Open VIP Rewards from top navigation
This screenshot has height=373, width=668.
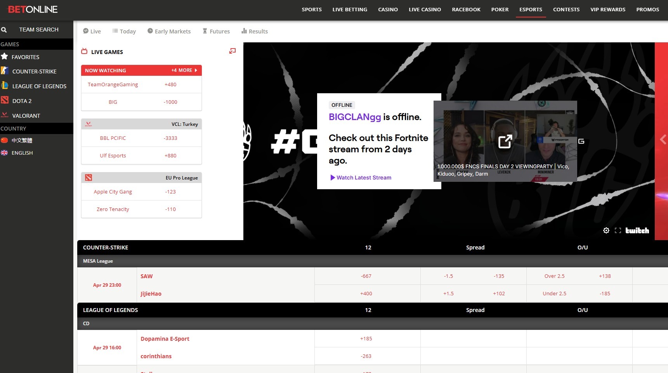pos(608,10)
